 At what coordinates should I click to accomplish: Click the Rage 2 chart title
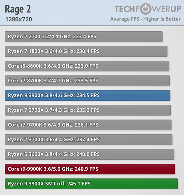coord(18,9)
